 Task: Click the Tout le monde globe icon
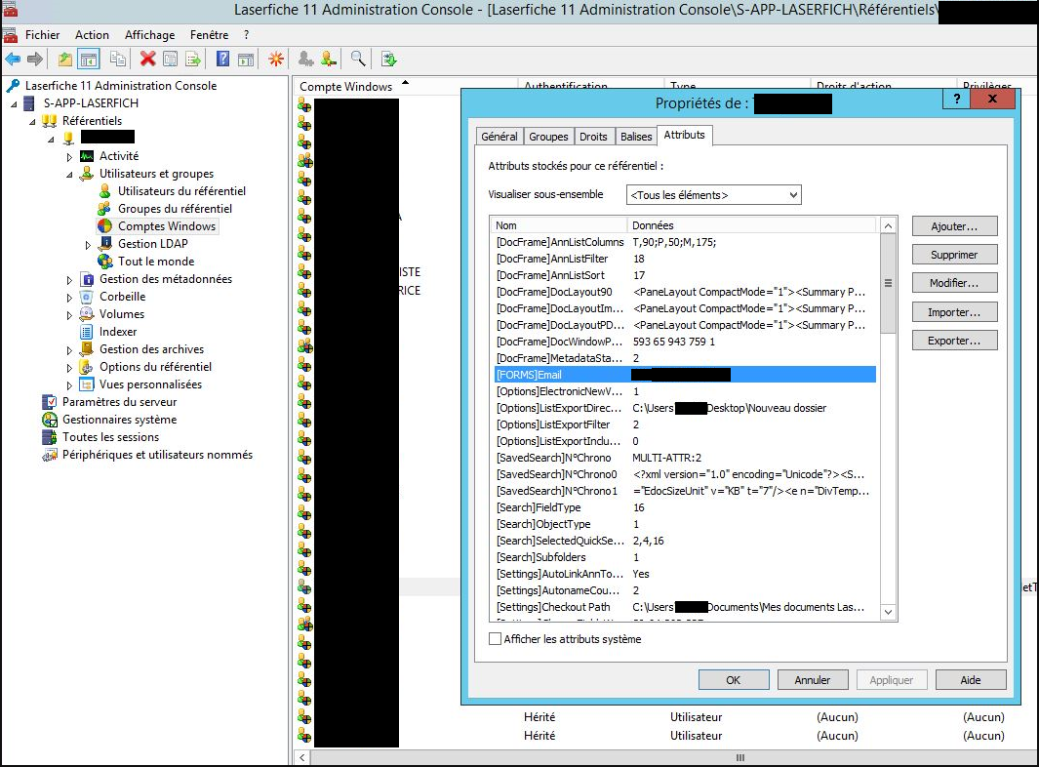point(105,262)
